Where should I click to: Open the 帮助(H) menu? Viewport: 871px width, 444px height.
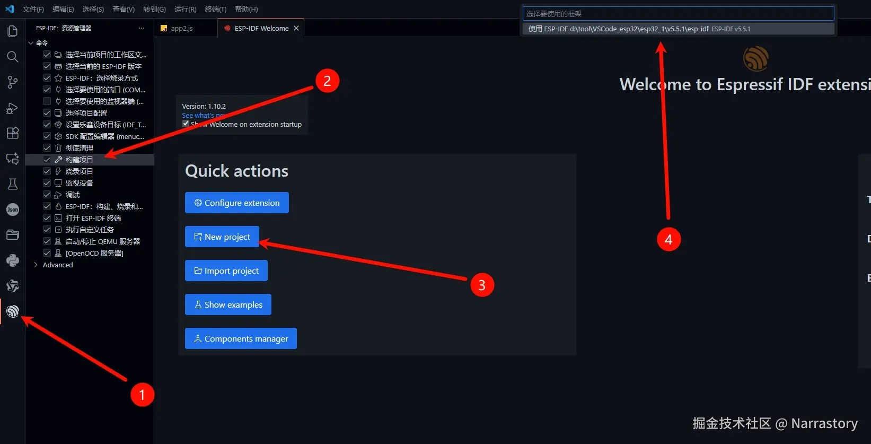point(246,9)
